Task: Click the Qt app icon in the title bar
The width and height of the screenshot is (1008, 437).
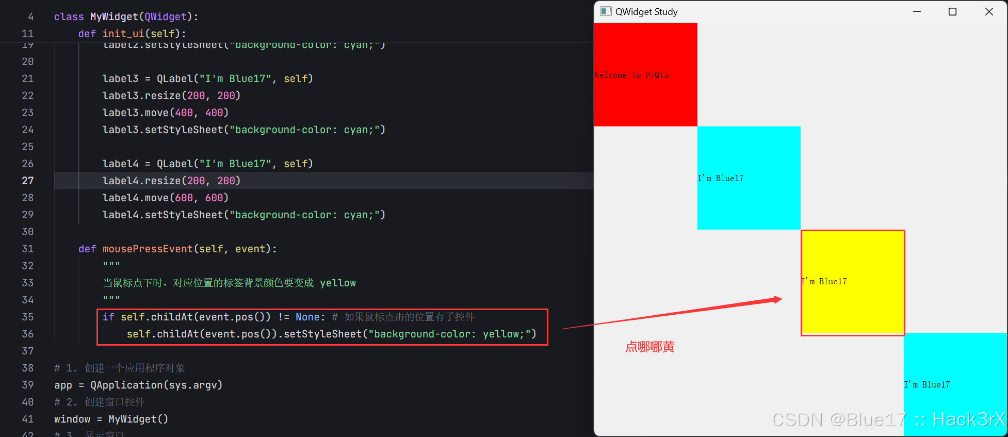Action: [605, 11]
